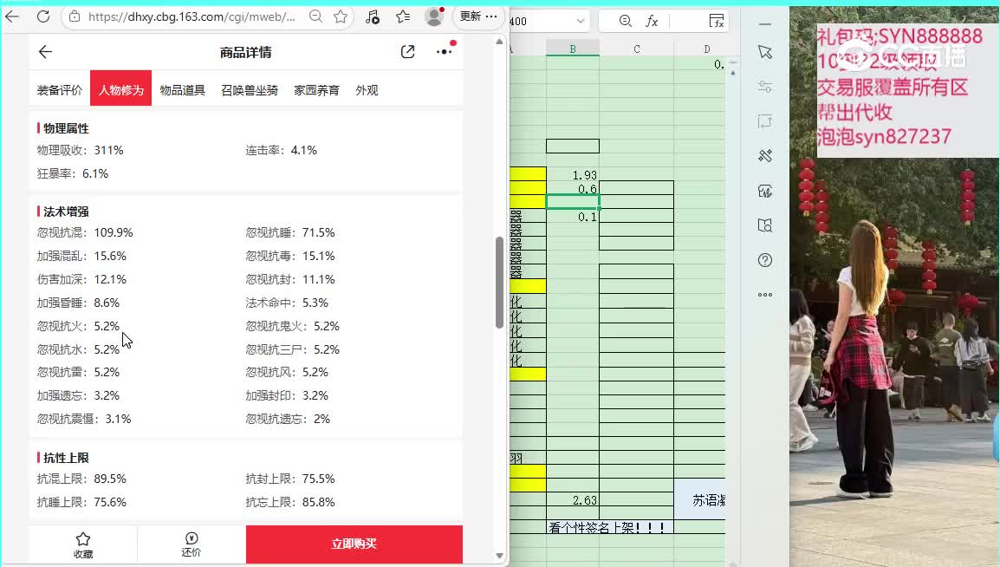Click the 收藏 favorite button
This screenshot has width=1000, height=567.
point(83,544)
